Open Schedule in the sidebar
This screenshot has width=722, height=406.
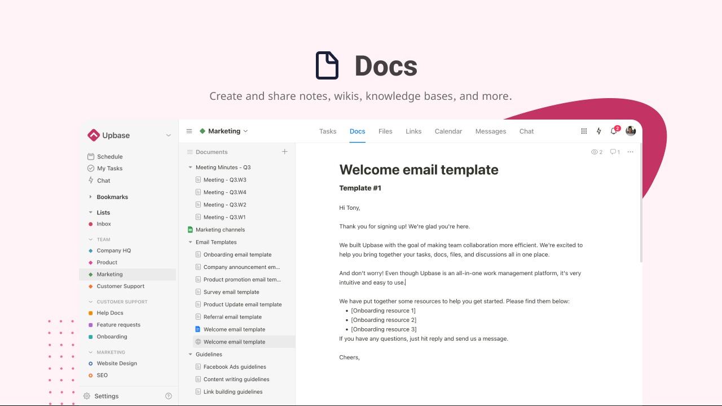tap(105, 157)
